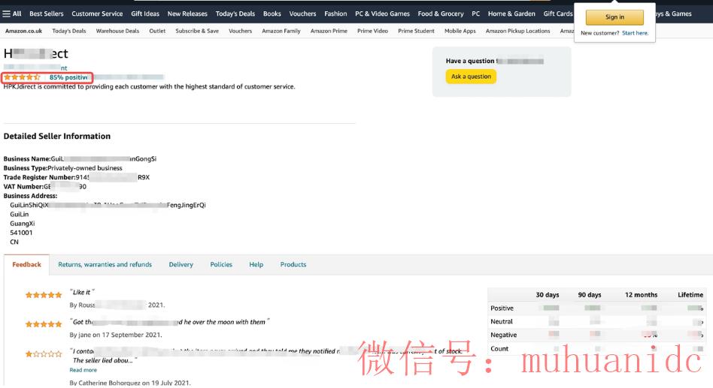This screenshot has height=388, width=713.
Task: Click the seller's star rating icons
Action: coord(23,77)
